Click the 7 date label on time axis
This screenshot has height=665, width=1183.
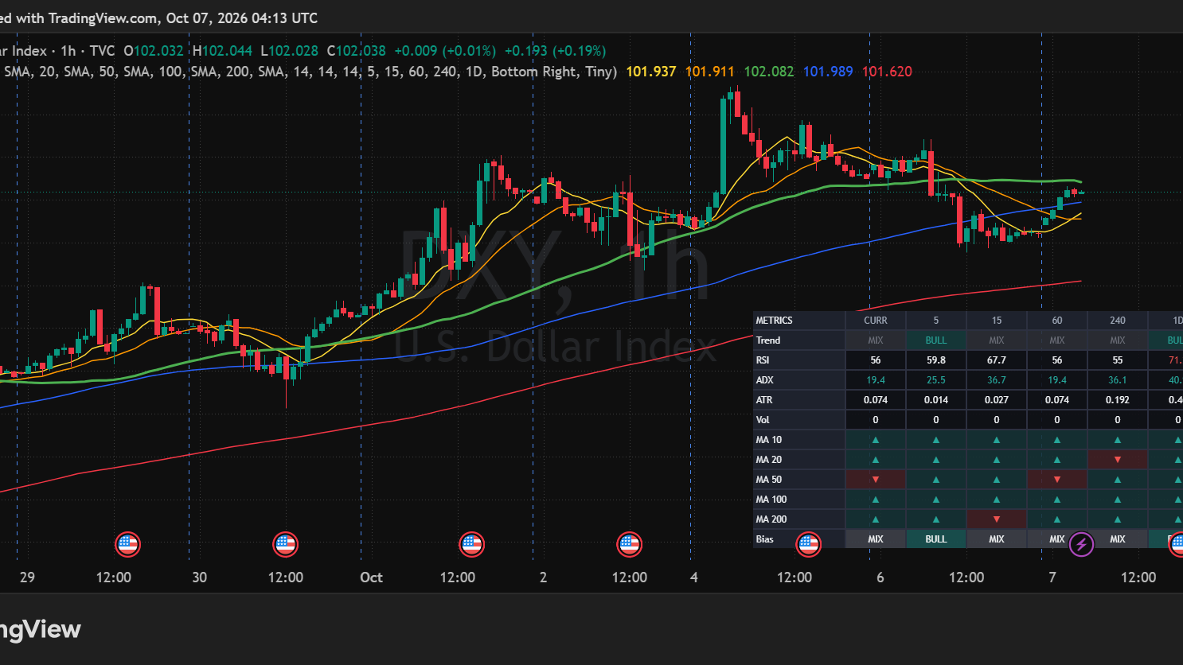(x=1052, y=577)
